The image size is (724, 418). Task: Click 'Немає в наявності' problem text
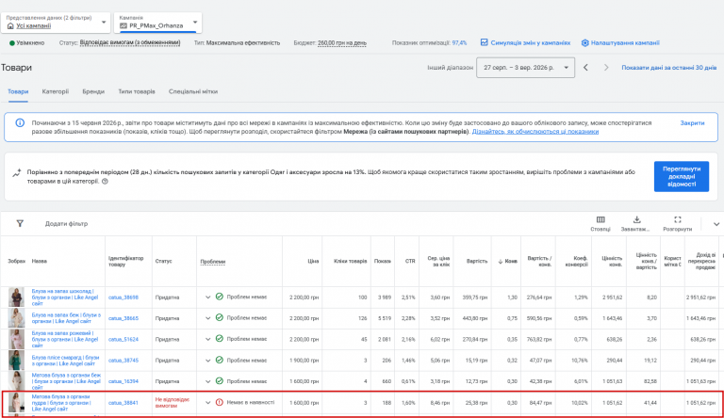[x=251, y=402]
